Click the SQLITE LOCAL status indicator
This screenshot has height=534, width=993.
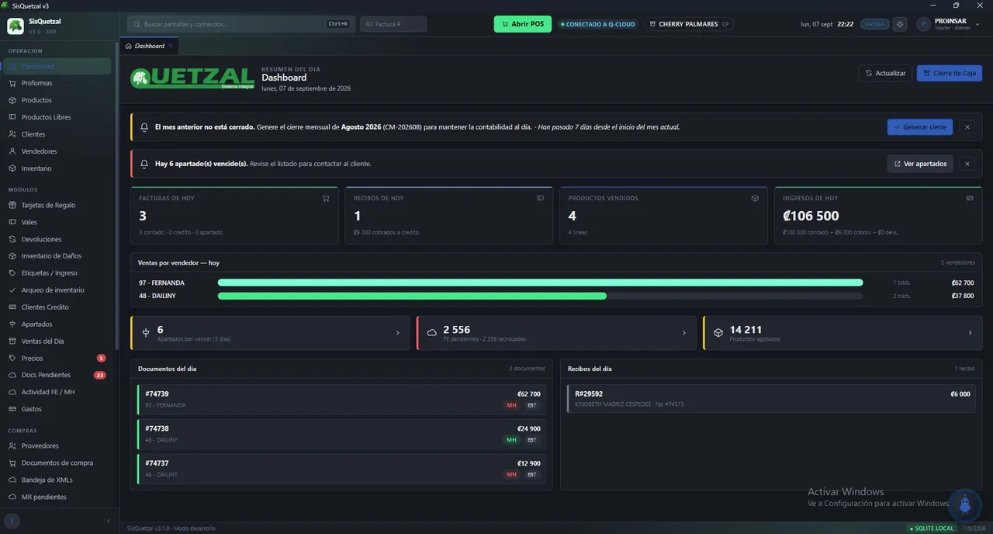(x=932, y=529)
